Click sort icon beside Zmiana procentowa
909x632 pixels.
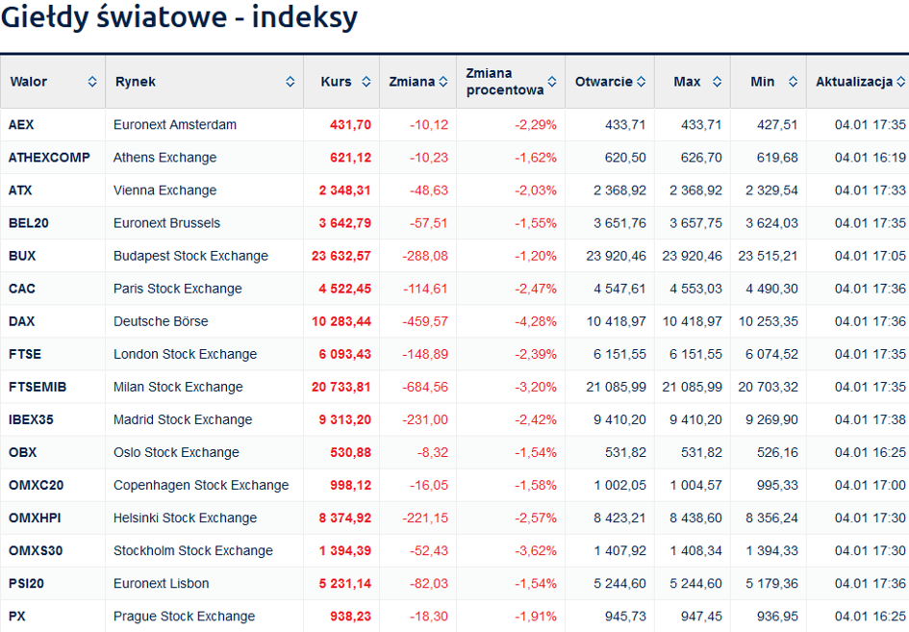point(552,82)
